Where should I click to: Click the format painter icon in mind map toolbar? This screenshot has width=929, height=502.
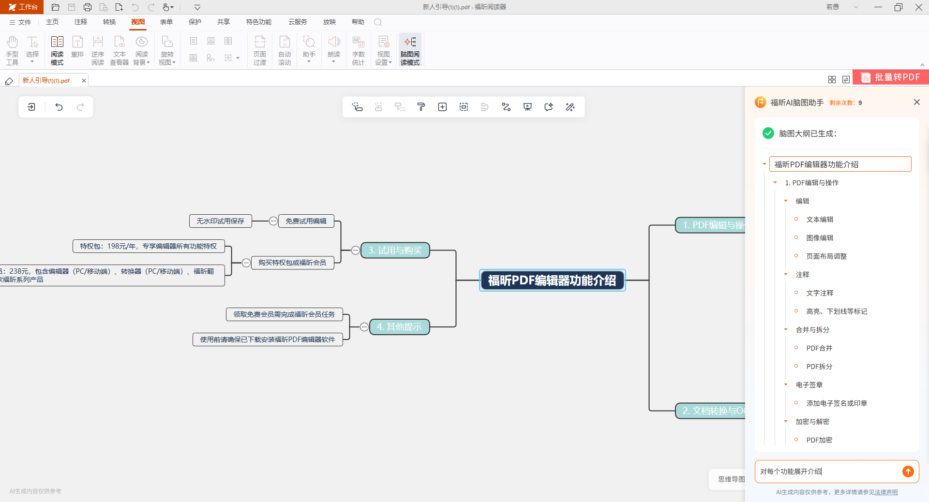pos(421,107)
